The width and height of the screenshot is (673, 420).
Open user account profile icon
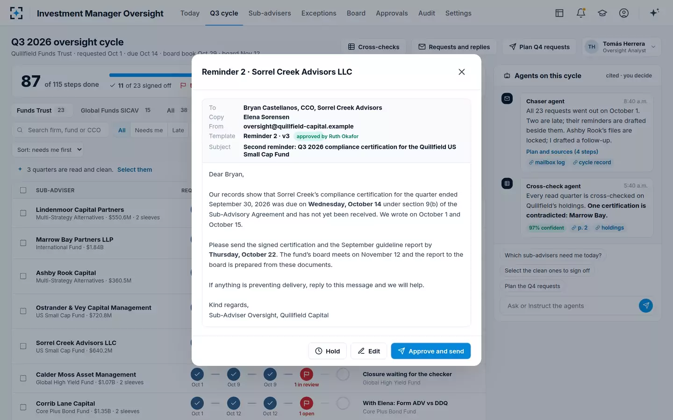[624, 13]
